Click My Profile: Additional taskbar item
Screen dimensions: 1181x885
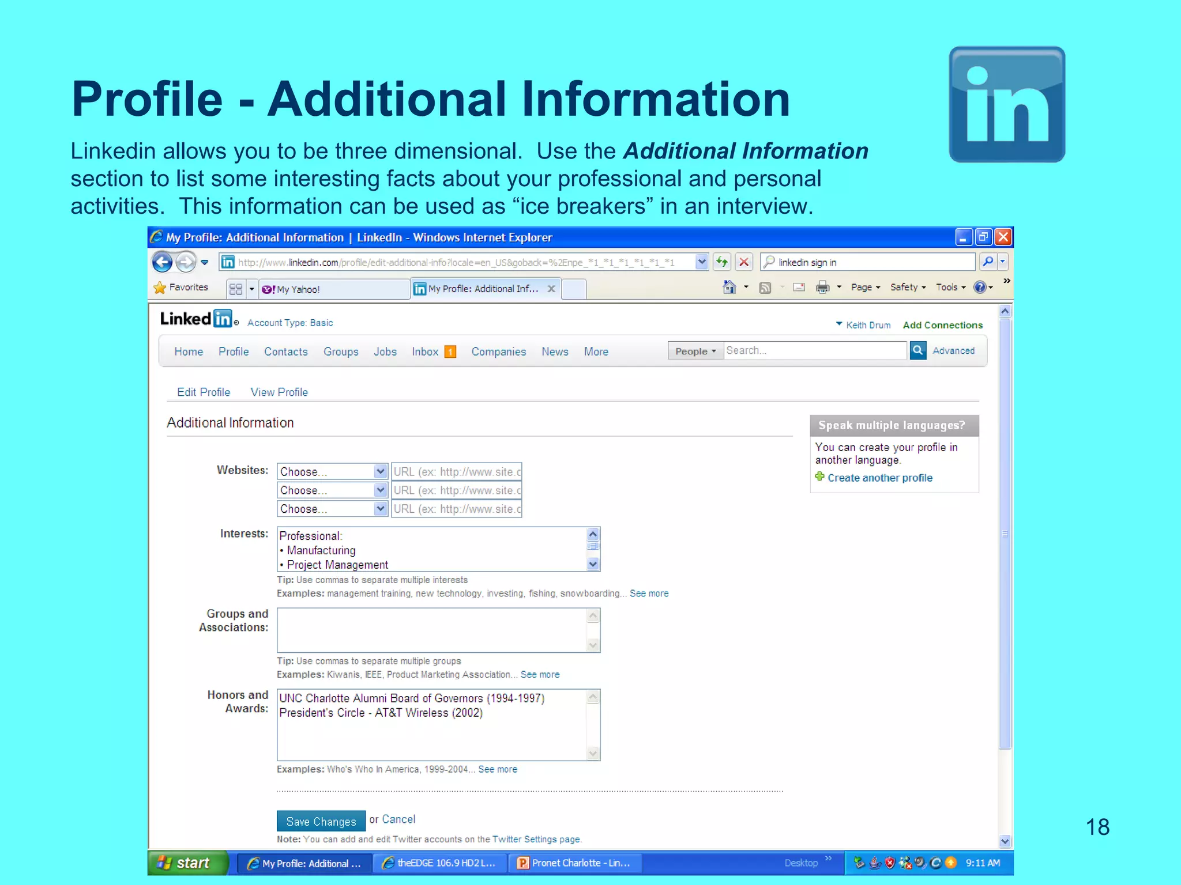point(304,863)
